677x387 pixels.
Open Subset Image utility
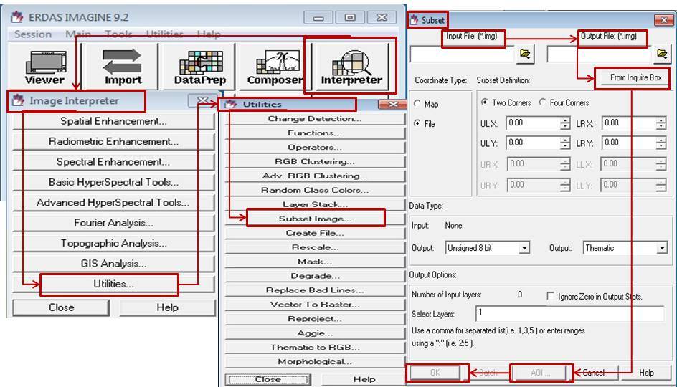pos(315,219)
